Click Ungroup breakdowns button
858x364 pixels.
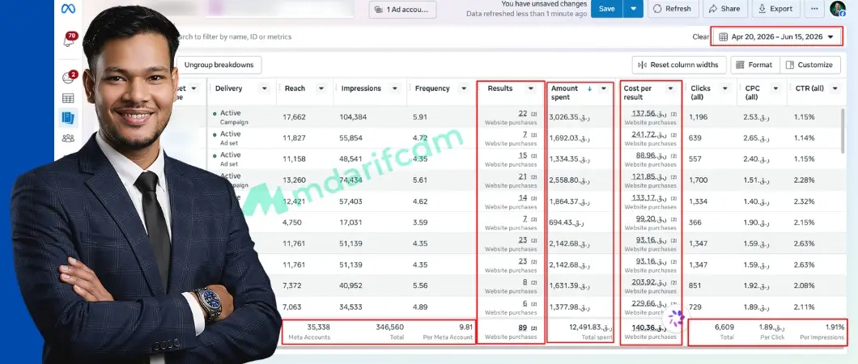click(x=219, y=65)
